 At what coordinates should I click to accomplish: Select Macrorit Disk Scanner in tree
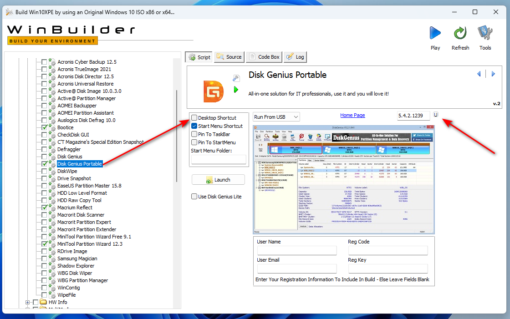pyautogui.click(x=81, y=215)
